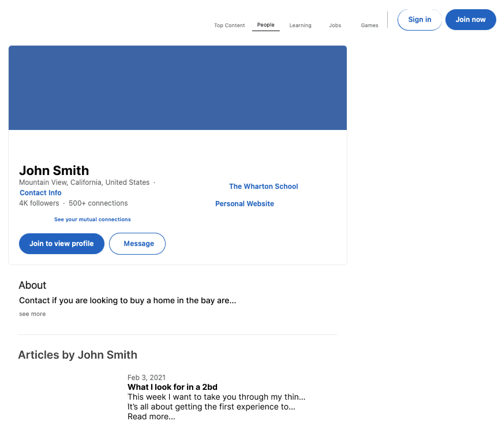
Task: Click the Sign in button
Action: 419,20
